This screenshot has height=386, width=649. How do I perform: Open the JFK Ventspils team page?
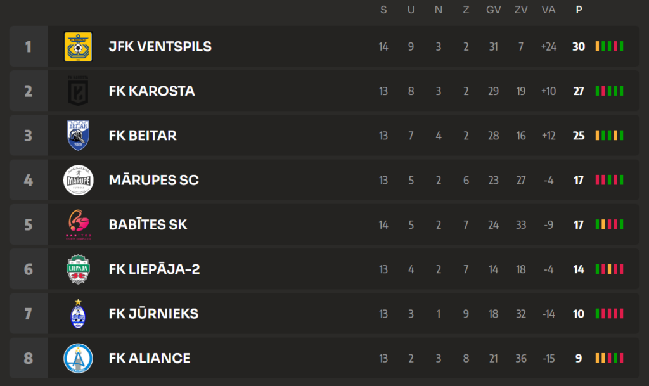(160, 46)
